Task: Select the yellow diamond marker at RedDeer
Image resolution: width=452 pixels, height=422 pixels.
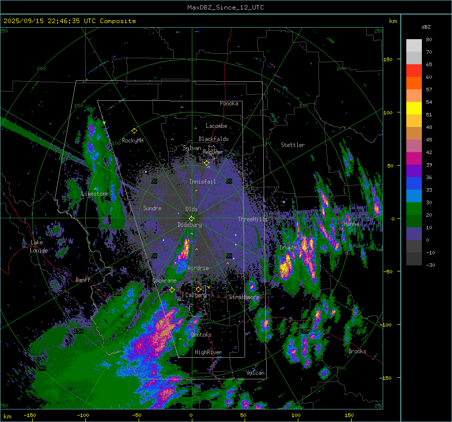Action: pos(206,163)
